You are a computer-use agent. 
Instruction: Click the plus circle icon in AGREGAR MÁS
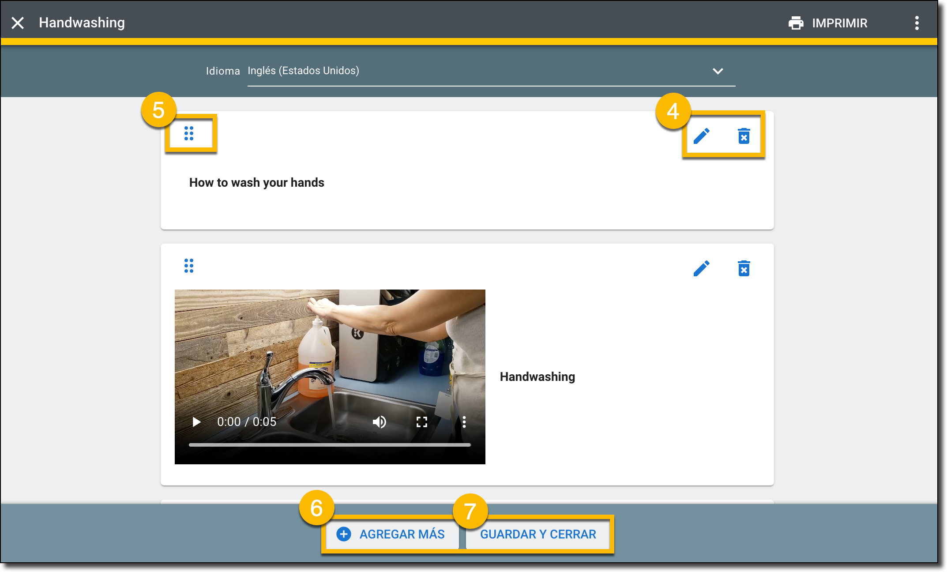click(x=344, y=534)
